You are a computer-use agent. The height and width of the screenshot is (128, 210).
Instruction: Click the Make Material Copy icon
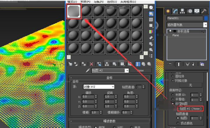pos(99,64)
